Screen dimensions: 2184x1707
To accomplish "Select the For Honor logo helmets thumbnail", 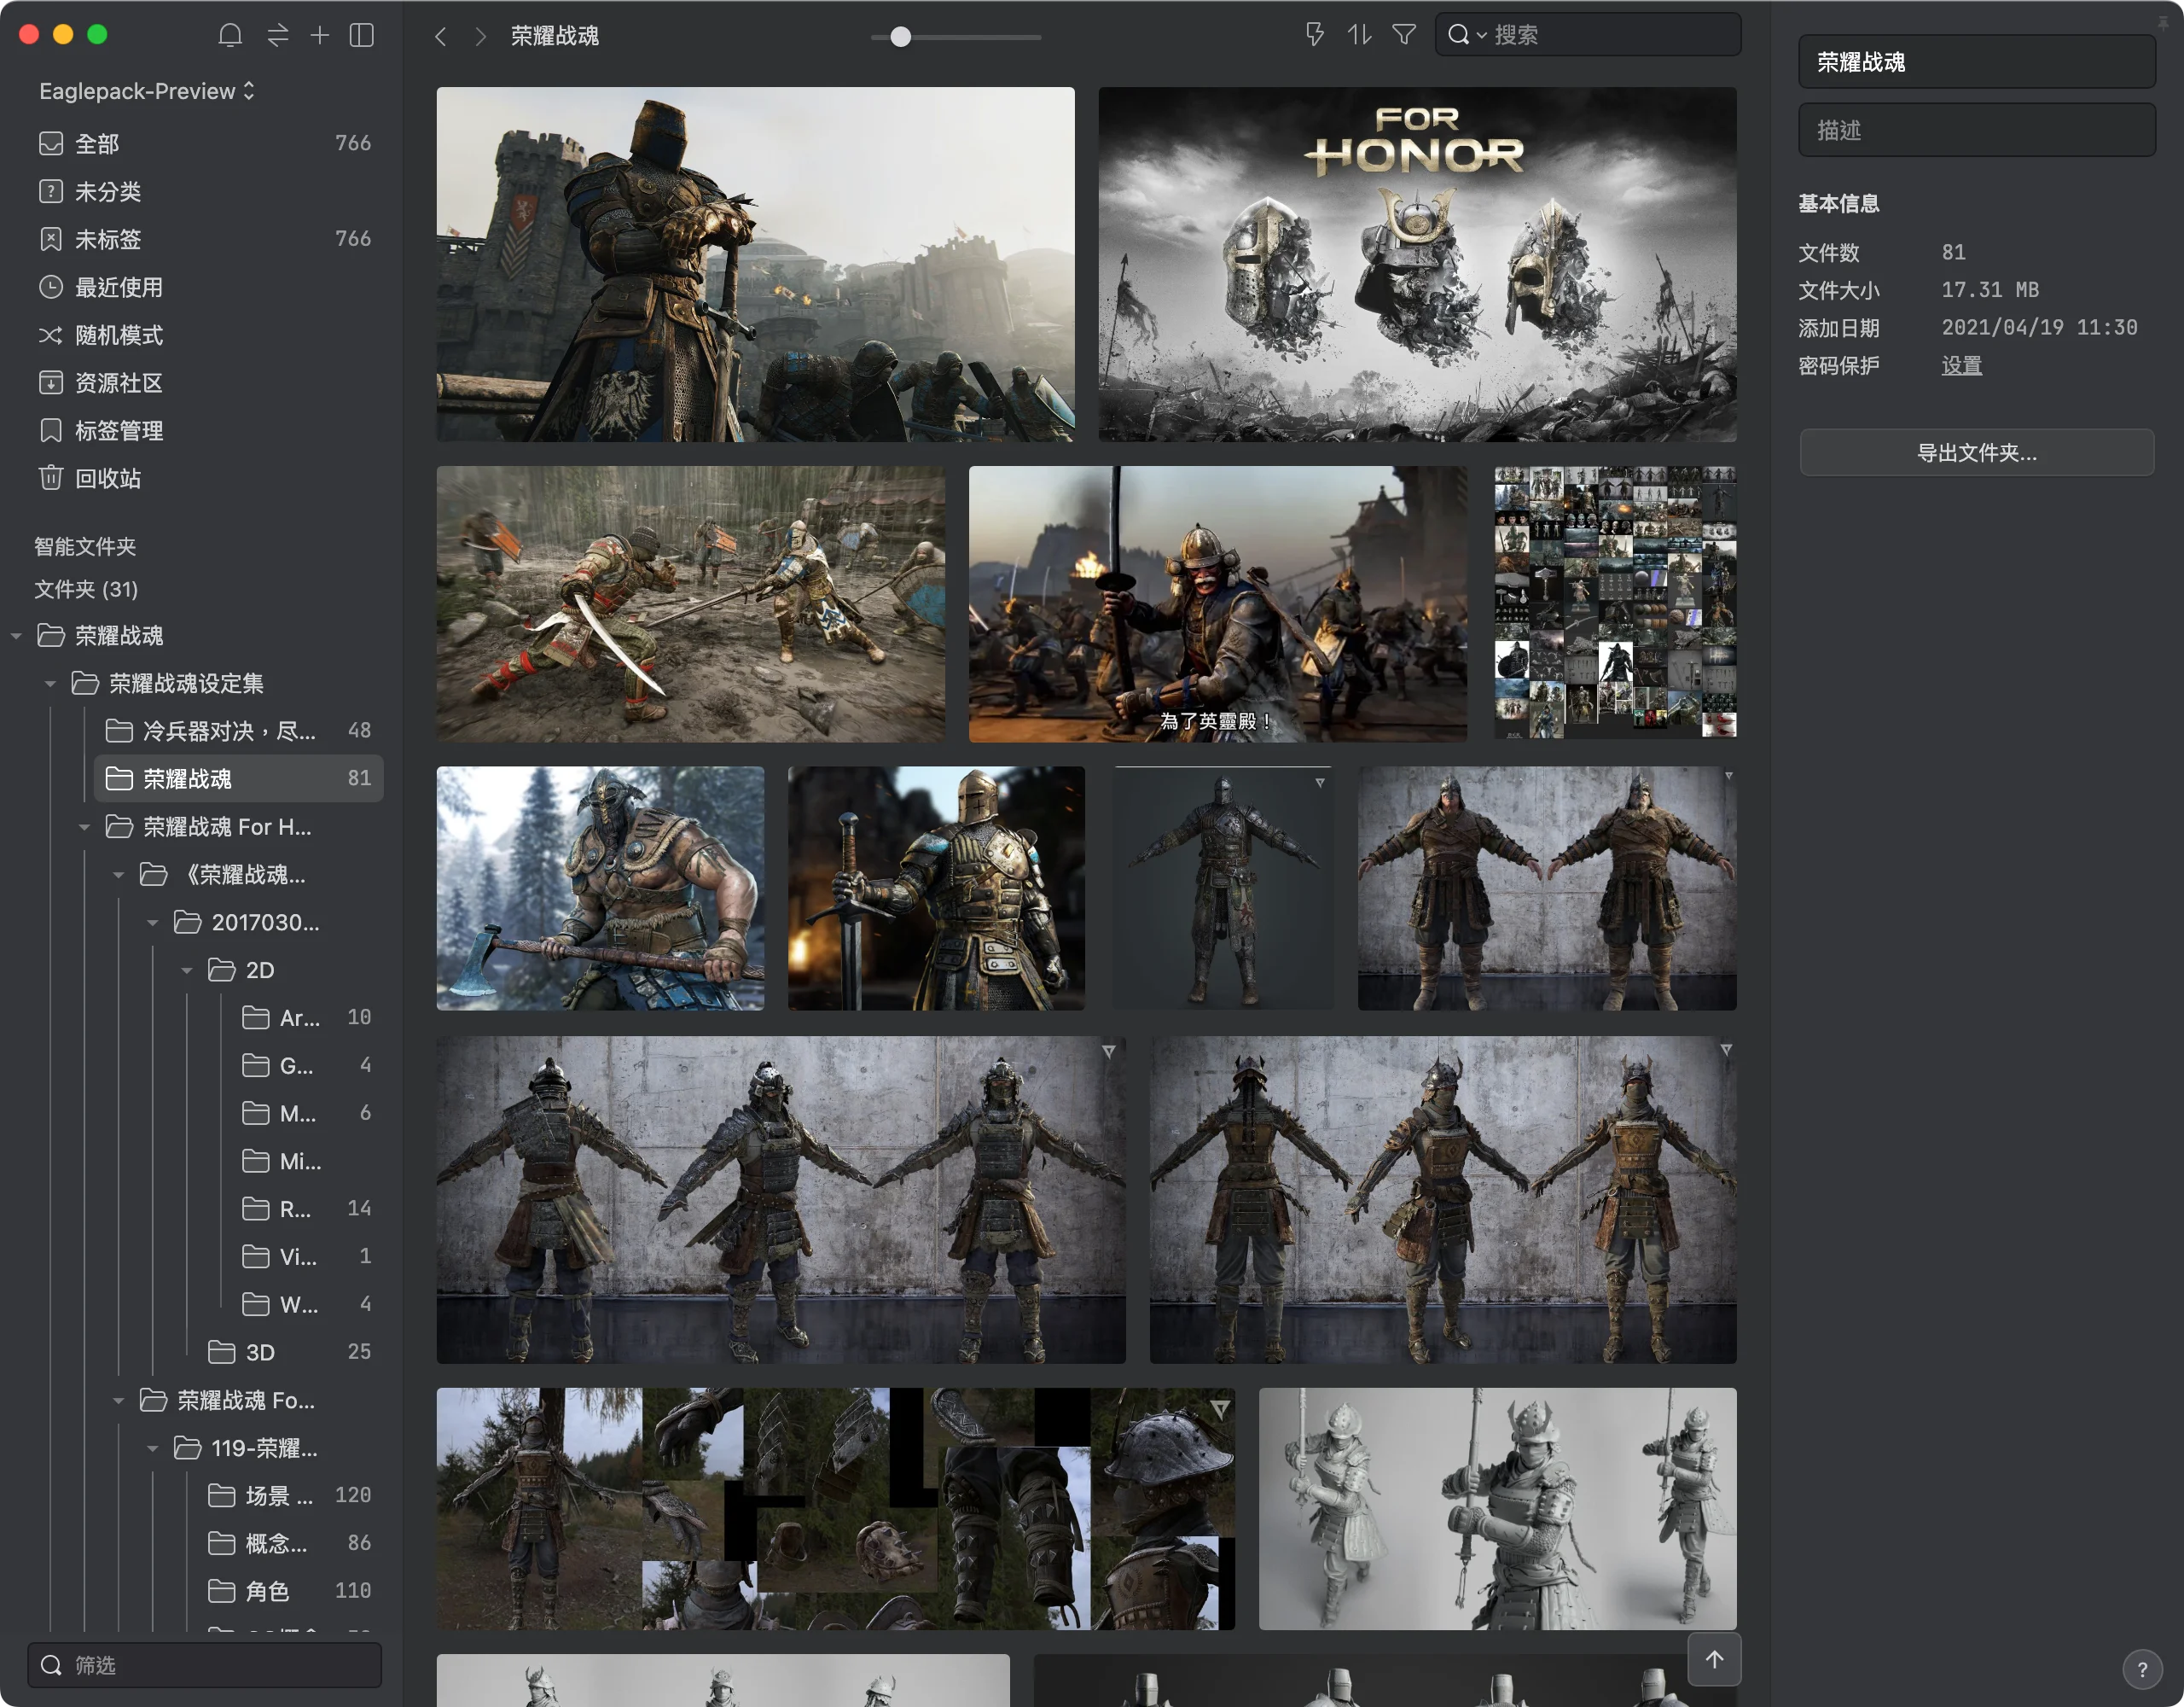I will [1417, 264].
